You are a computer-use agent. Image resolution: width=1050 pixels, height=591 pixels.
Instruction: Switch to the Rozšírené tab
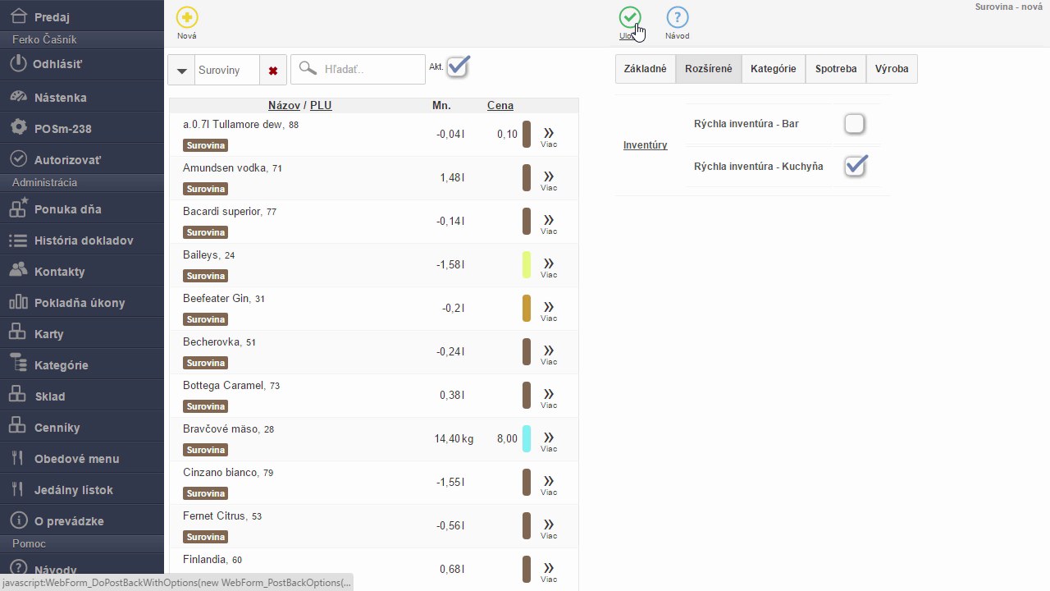tap(709, 69)
